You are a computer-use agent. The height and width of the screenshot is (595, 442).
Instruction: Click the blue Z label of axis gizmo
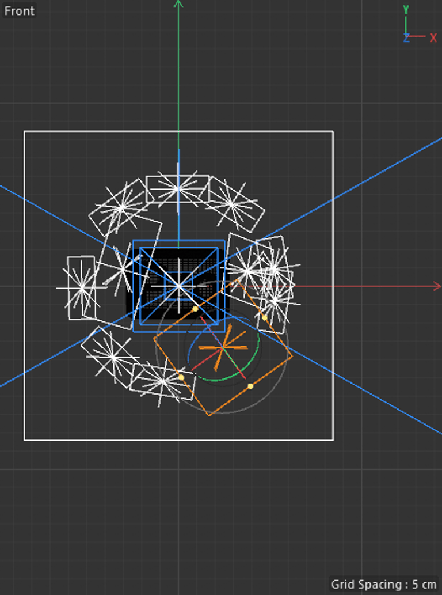[x=406, y=38]
